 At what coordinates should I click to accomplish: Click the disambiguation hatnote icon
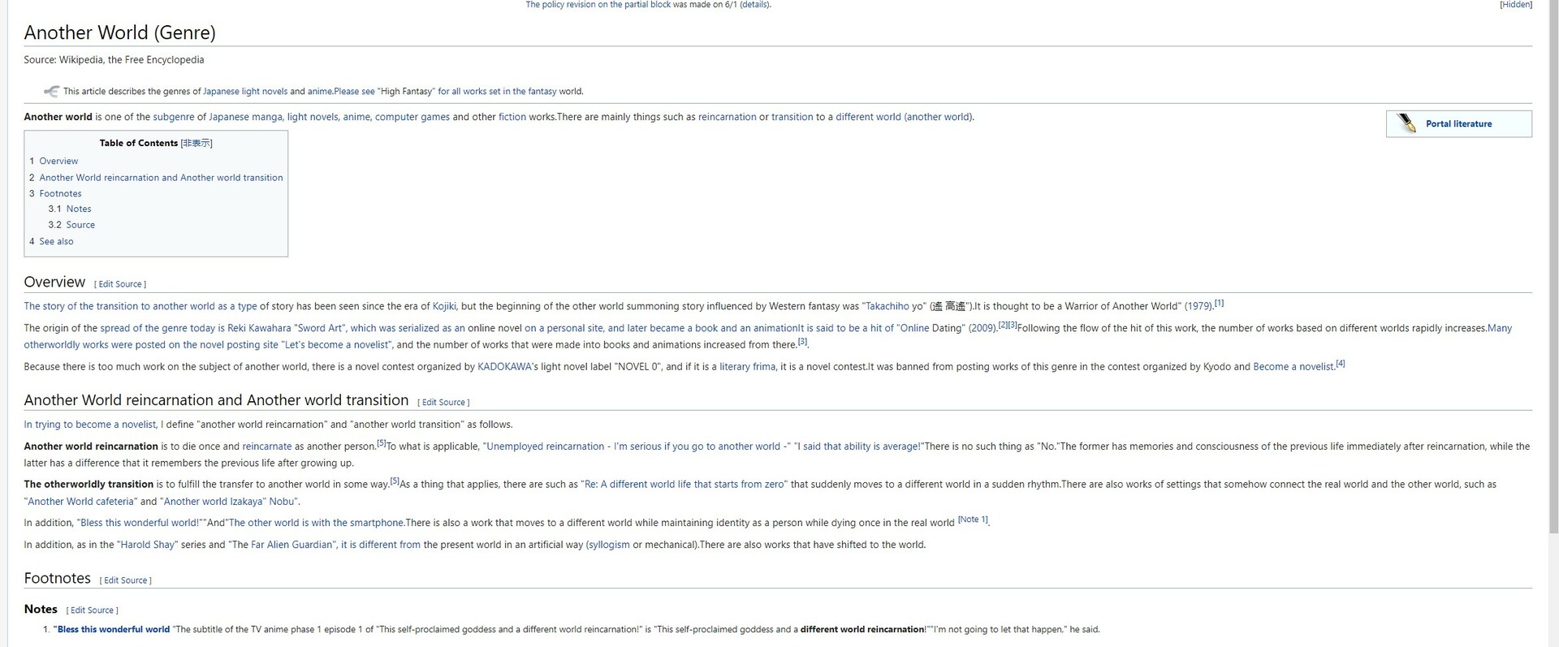[x=51, y=91]
